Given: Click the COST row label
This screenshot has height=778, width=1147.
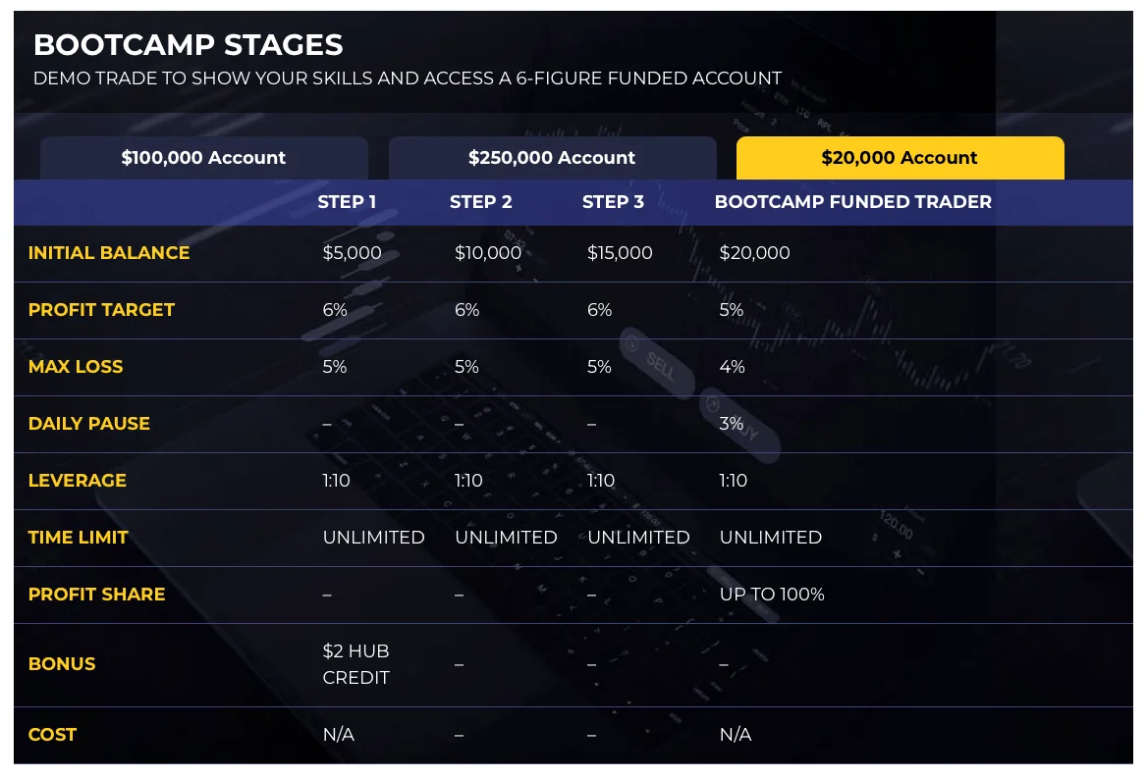Looking at the screenshot, I should [x=52, y=735].
